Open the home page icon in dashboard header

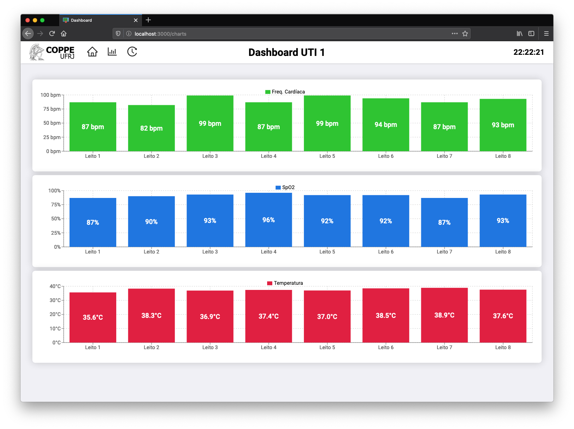pyautogui.click(x=92, y=52)
